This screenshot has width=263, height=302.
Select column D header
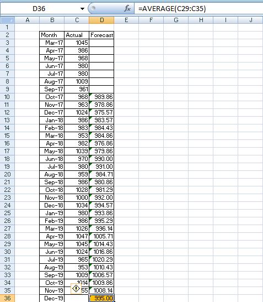[101, 20]
